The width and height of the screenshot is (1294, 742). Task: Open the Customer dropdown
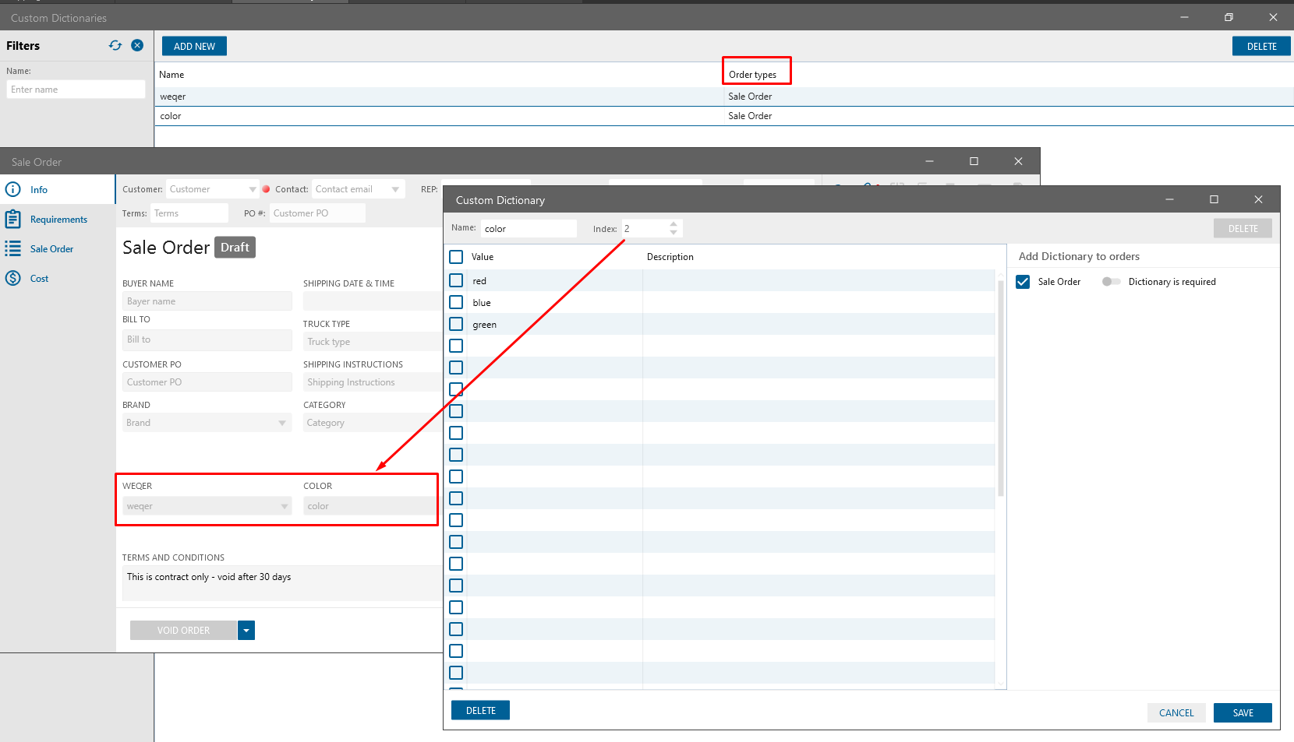(x=212, y=189)
